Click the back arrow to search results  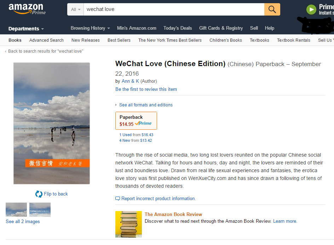point(6,51)
